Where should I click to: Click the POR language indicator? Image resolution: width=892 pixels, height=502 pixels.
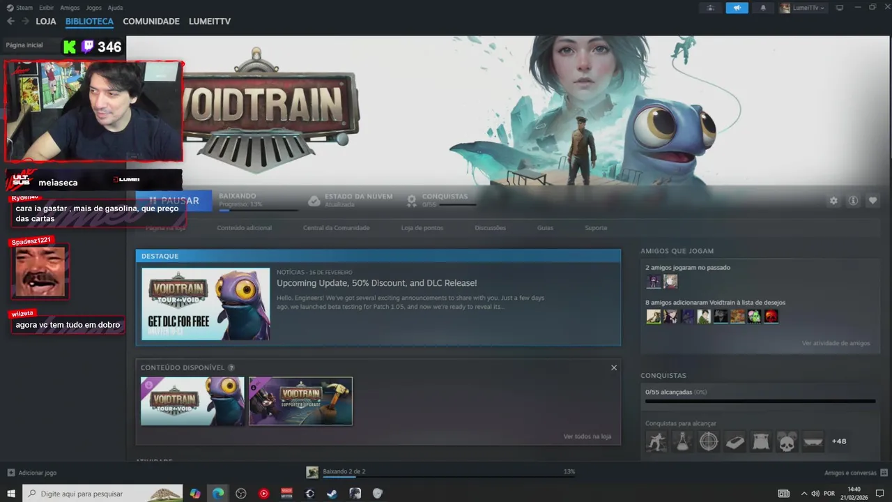click(x=829, y=494)
